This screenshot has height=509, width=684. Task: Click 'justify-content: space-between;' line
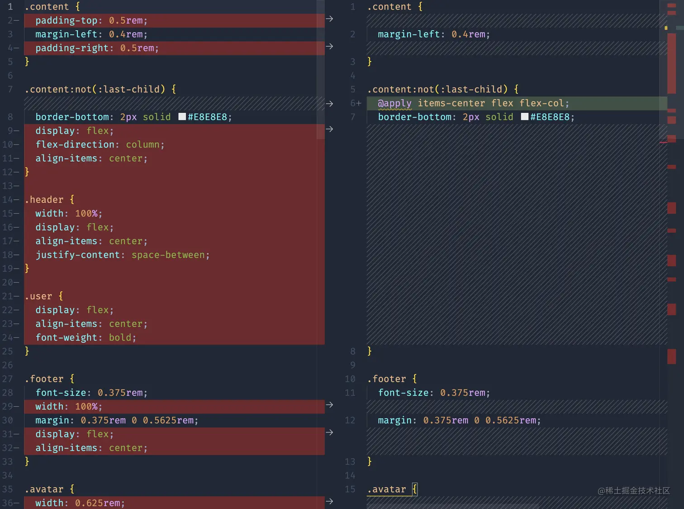123,255
